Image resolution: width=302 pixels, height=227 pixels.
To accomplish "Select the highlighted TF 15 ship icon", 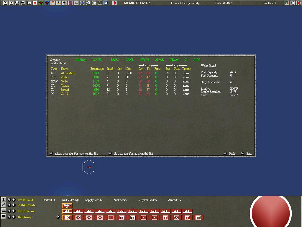I will click(67, 212).
